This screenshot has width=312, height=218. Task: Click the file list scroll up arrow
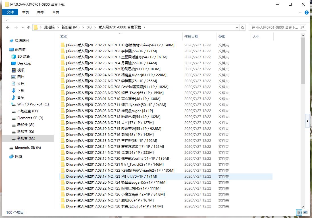tap(303, 36)
